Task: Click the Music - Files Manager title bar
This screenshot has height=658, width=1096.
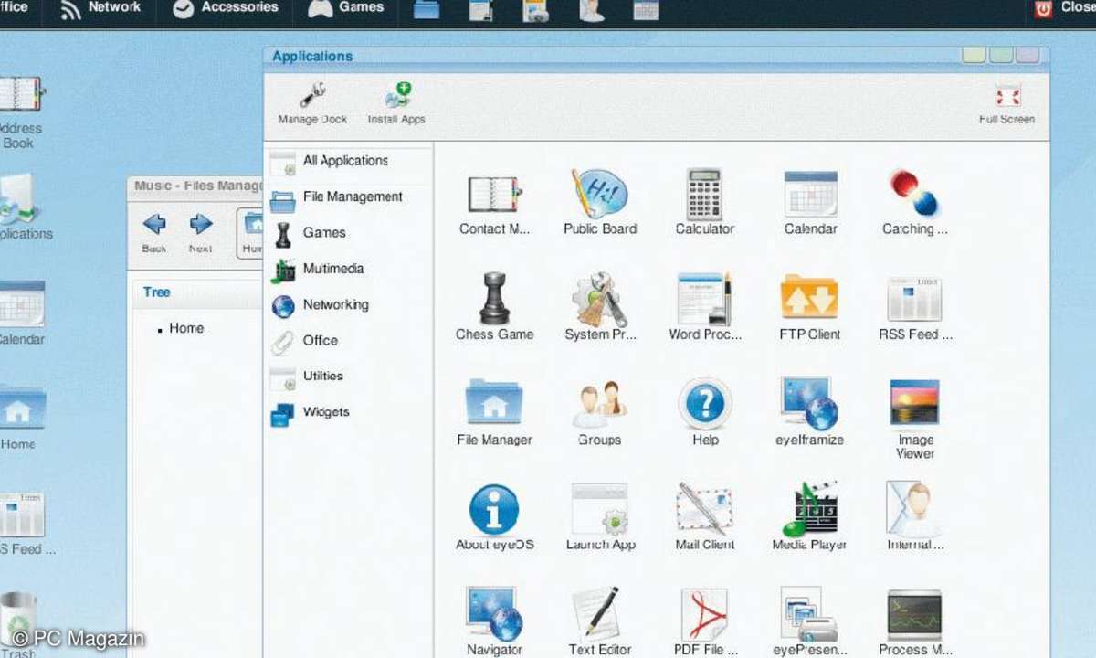Action: coord(195,186)
